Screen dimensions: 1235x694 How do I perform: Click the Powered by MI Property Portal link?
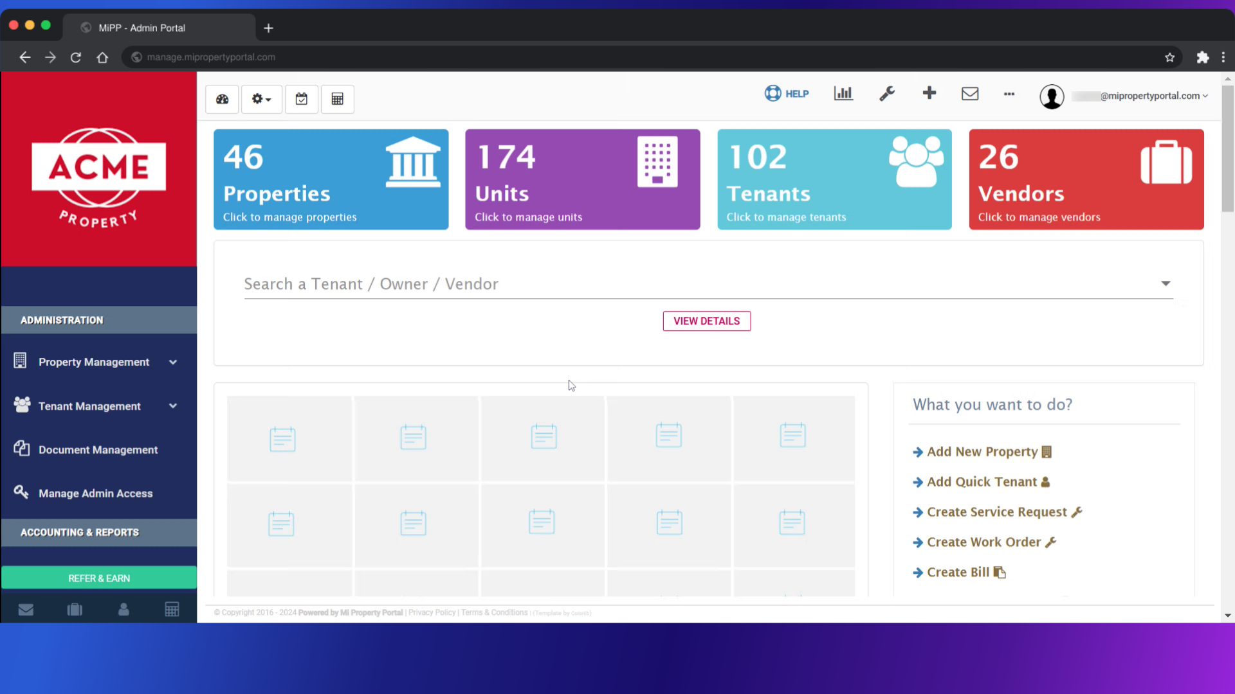(x=351, y=612)
